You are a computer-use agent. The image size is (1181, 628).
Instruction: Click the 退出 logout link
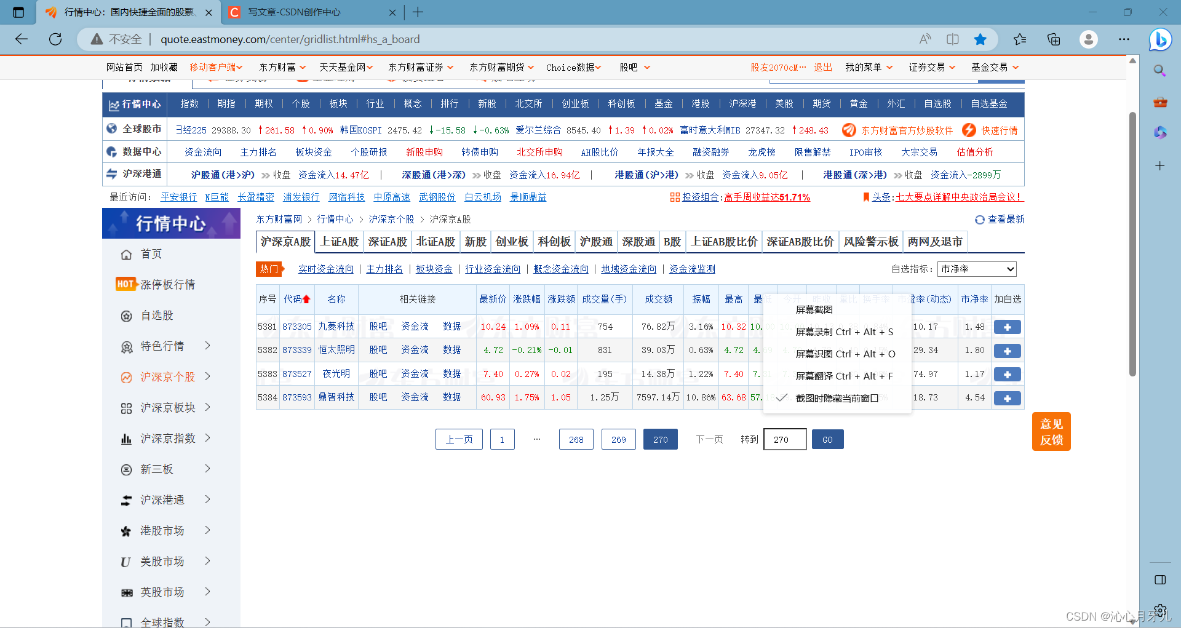pyautogui.click(x=823, y=67)
